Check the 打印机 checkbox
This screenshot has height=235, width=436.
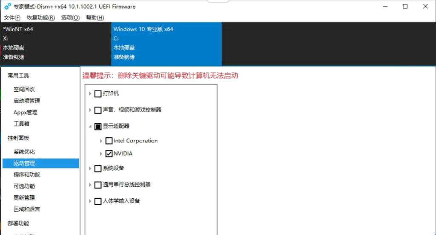point(98,94)
